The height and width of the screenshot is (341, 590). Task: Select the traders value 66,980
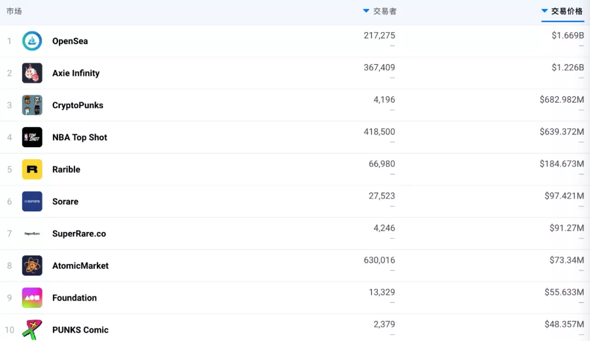point(382,164)
